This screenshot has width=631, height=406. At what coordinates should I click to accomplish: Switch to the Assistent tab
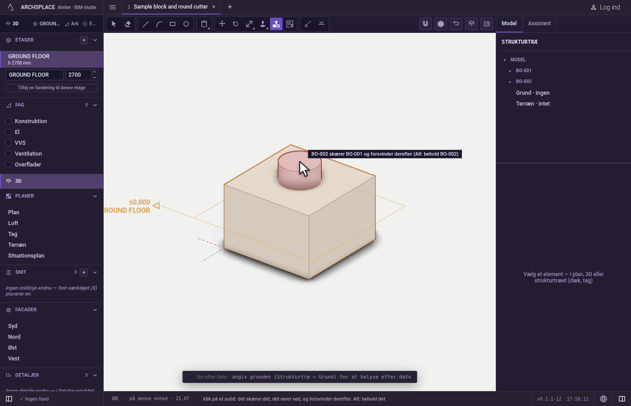click(540, 23)
